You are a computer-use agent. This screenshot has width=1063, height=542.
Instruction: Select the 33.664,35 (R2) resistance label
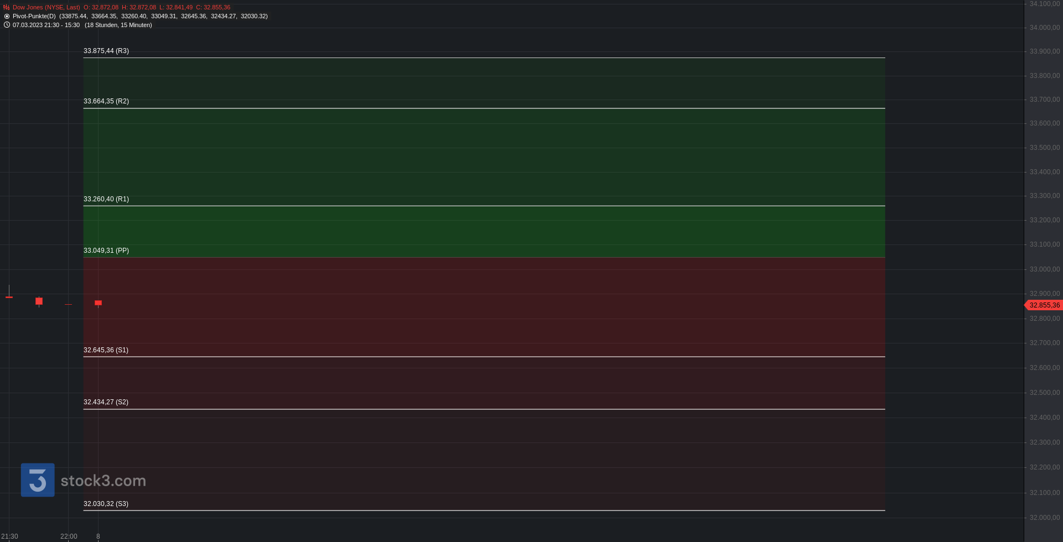pos(106,101)
